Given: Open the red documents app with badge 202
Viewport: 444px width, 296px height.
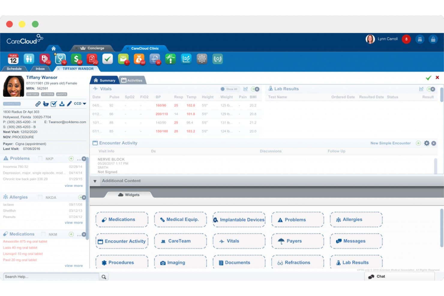Looking at the screenshot, I should (x=92, y=59).
